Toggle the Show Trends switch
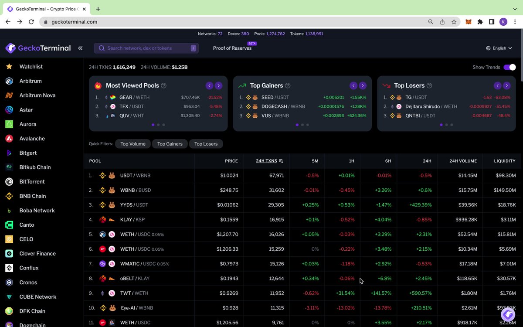 (x=509, y=67)
